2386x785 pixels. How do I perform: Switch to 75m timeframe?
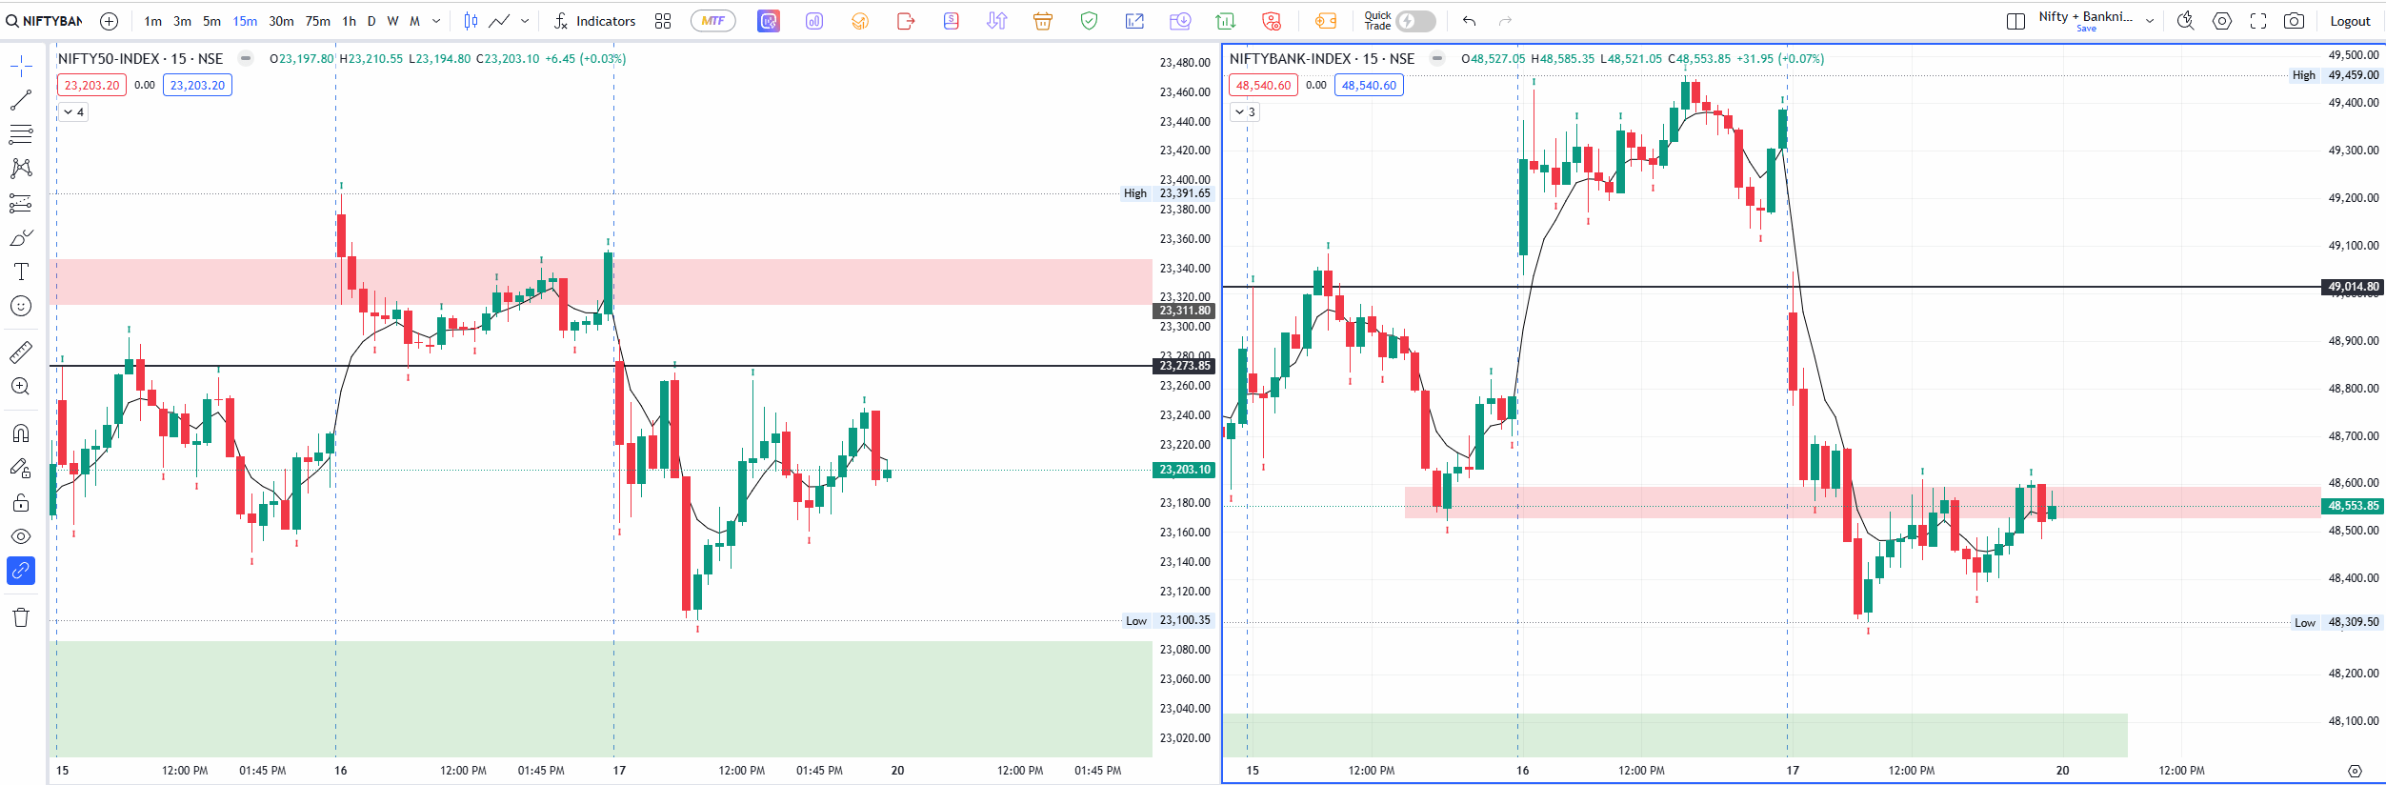tap(318, 21)
